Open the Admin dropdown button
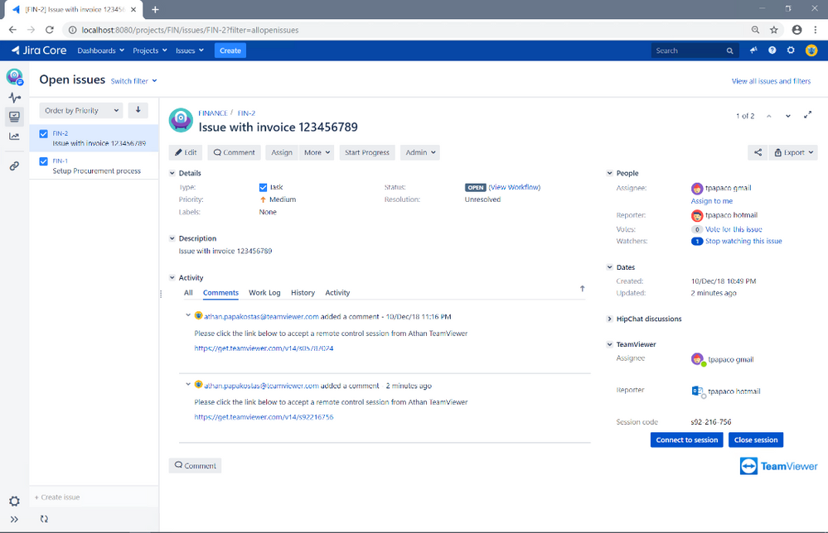 (420, 152)
